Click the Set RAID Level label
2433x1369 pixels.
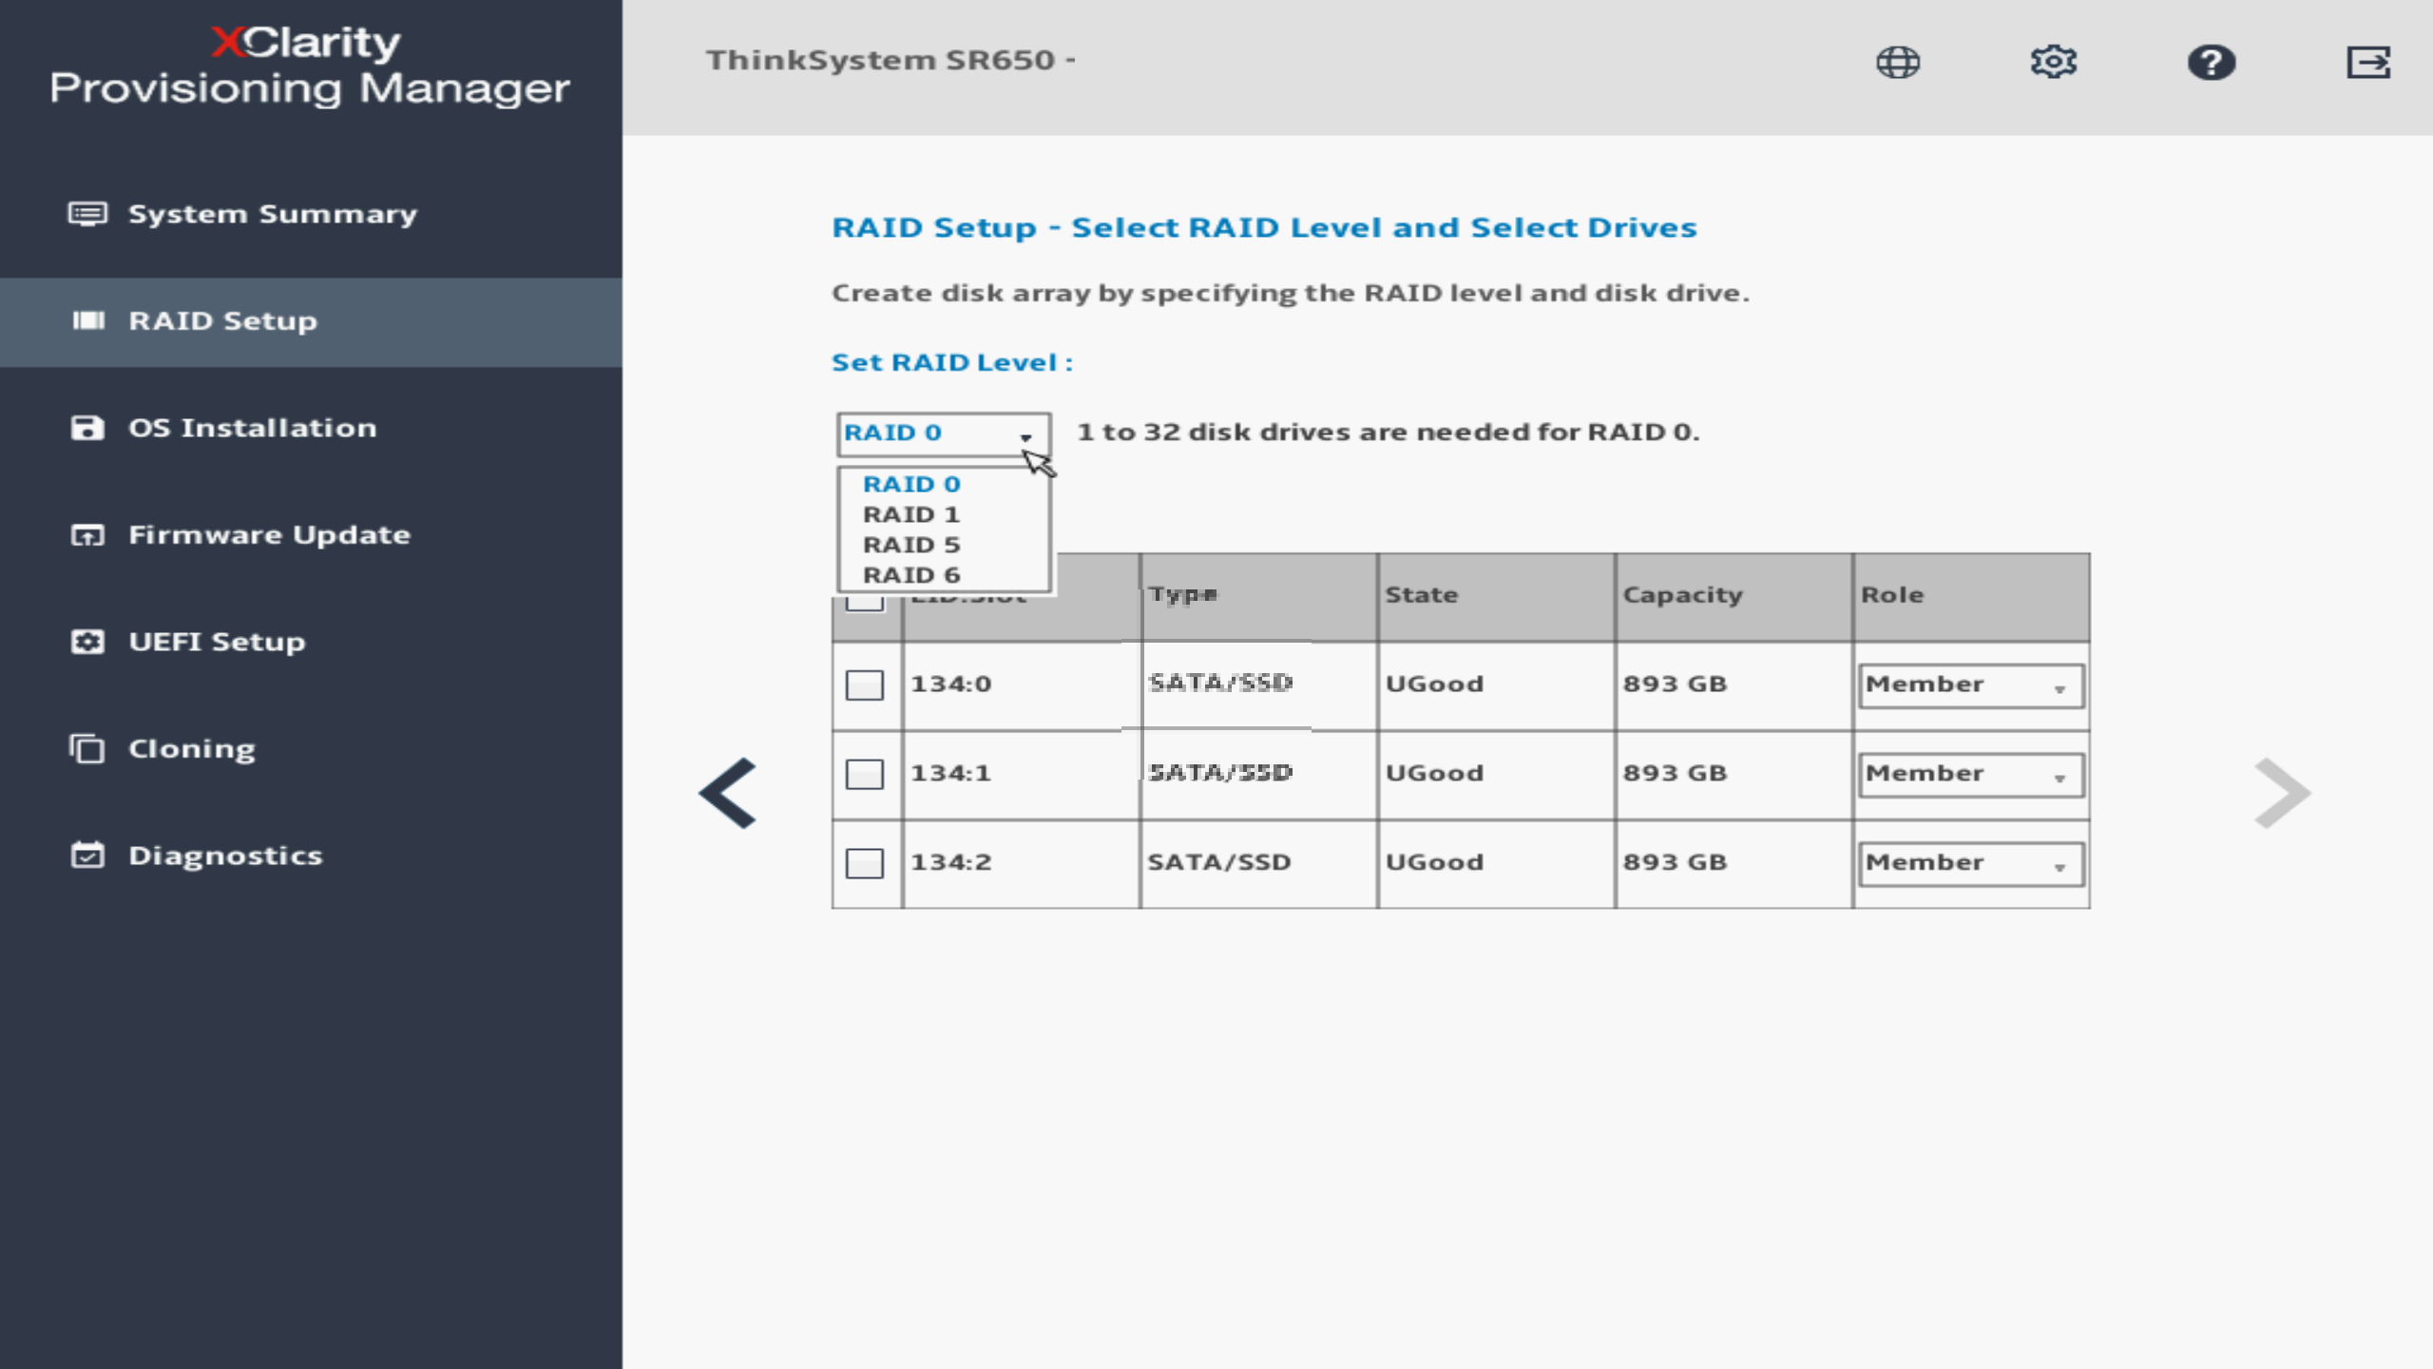point(952,363)
